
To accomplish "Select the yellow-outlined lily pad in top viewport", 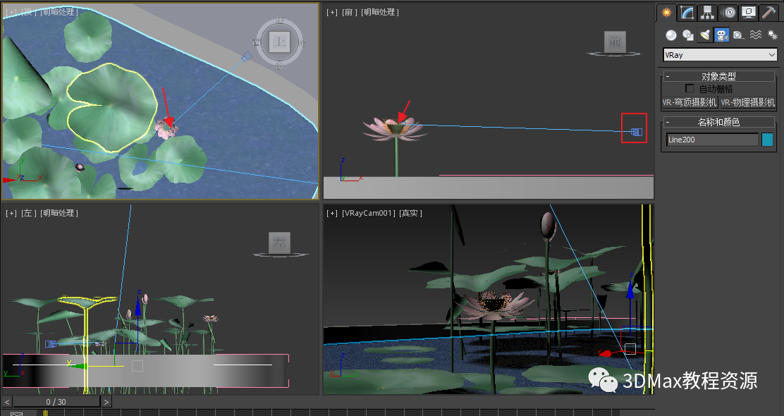I will click(112, 107).
